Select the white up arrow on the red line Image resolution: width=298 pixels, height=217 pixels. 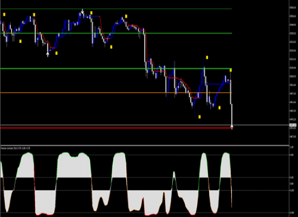pyautogui.click(x=232, y=127)
